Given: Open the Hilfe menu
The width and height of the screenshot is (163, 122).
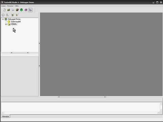Looking at the screenshot, I should click(x=17, y=6).
